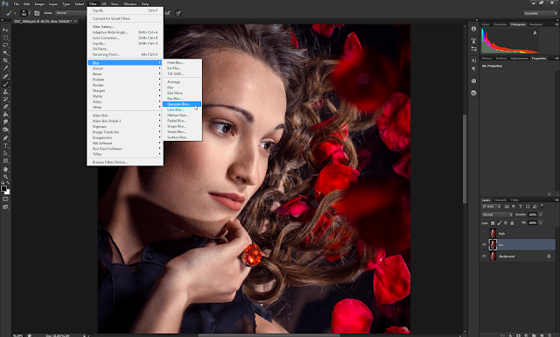
Task: Select the Pen tool
Action: click(x=5, y=138)
